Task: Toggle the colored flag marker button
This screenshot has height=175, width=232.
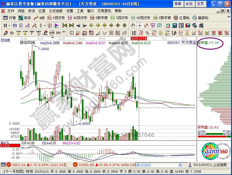Action: (57, 25)
